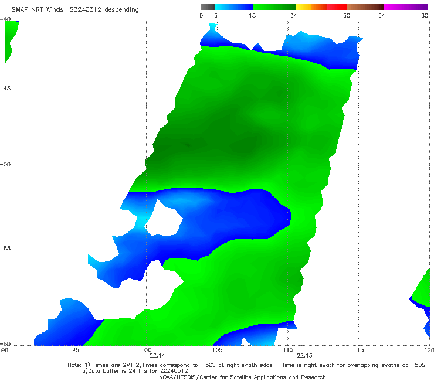434x381 pixels.
Task: Click the latitude axis label '-50' on the left axis
Action: [5, 164]
